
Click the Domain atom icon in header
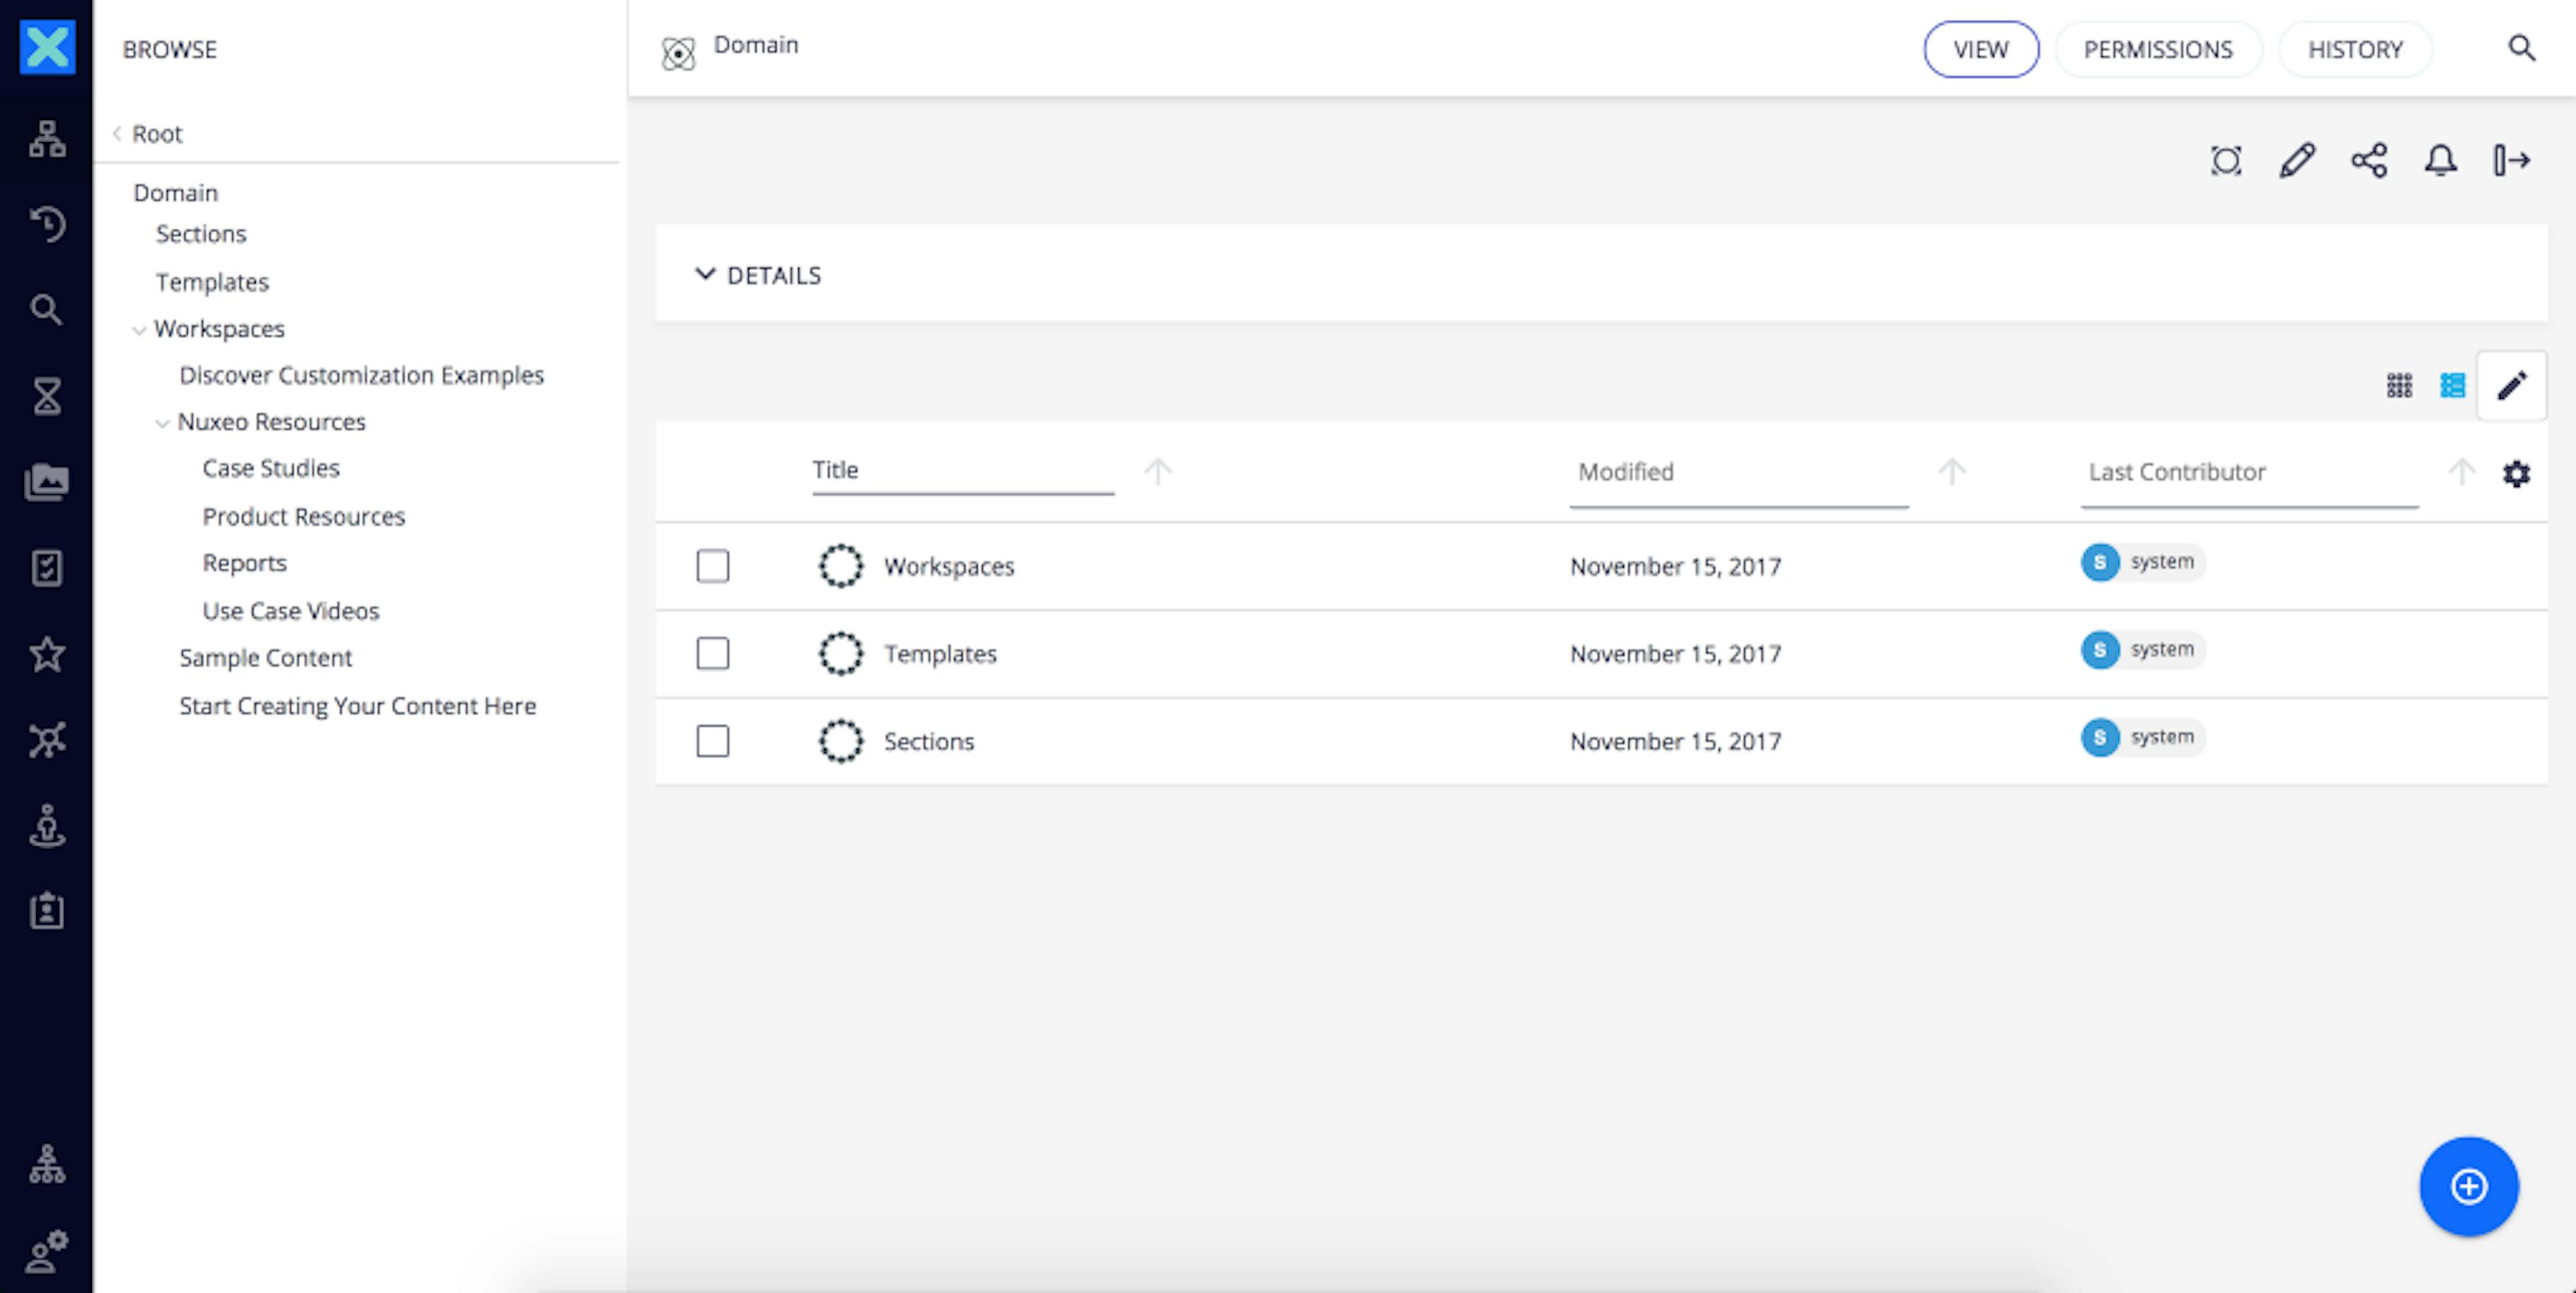tap(678, 53)
